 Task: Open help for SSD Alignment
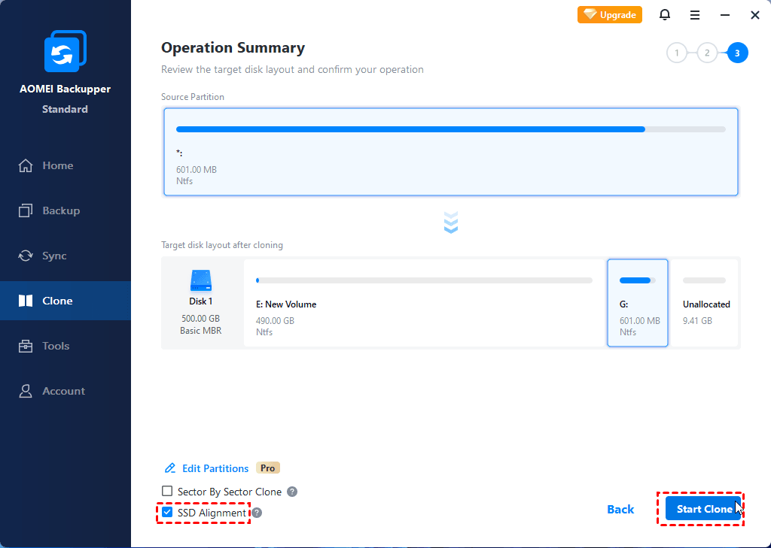tap(257, 513)
